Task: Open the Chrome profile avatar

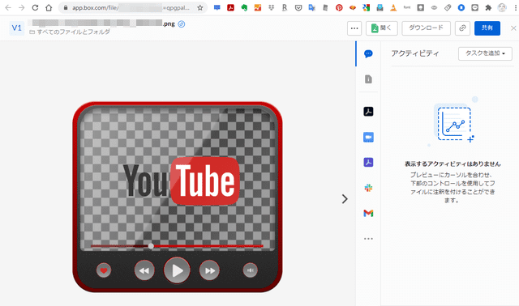Action: [x=502, y=7]
